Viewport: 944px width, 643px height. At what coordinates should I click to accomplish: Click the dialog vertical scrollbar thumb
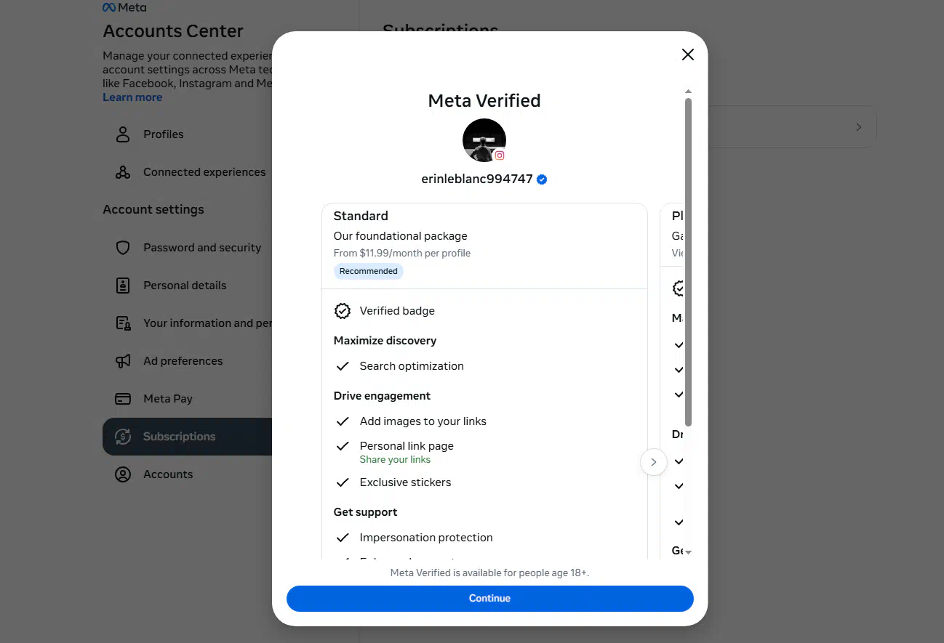tap(688, 262)
